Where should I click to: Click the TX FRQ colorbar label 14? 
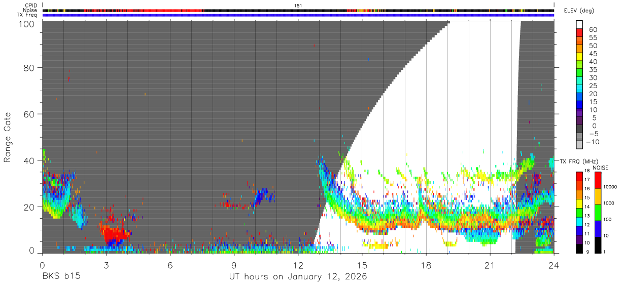(x=587, y=207)
